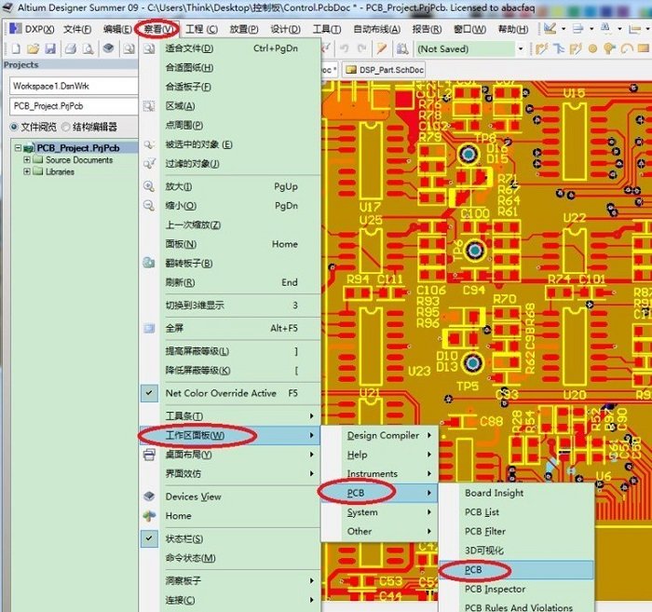Select the 文件阅览 radio button
The width and height of the screenshot is (652, 612).
(x=14, y=127)
